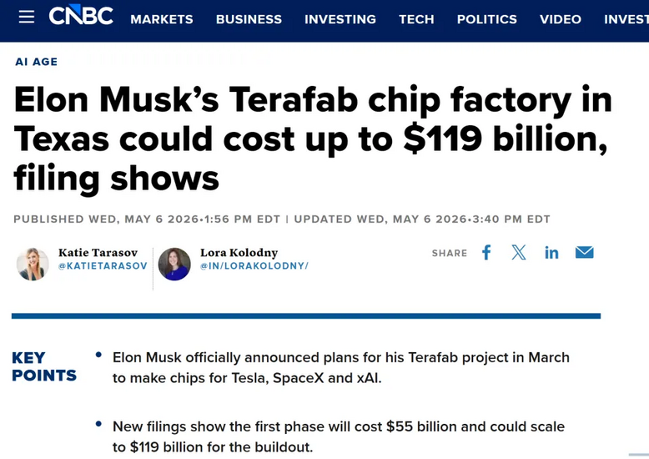Open Katie Tarasov's author photo
Image resolution: width=649 pixels, height=459 pixels.
click(x=33, y=265)
